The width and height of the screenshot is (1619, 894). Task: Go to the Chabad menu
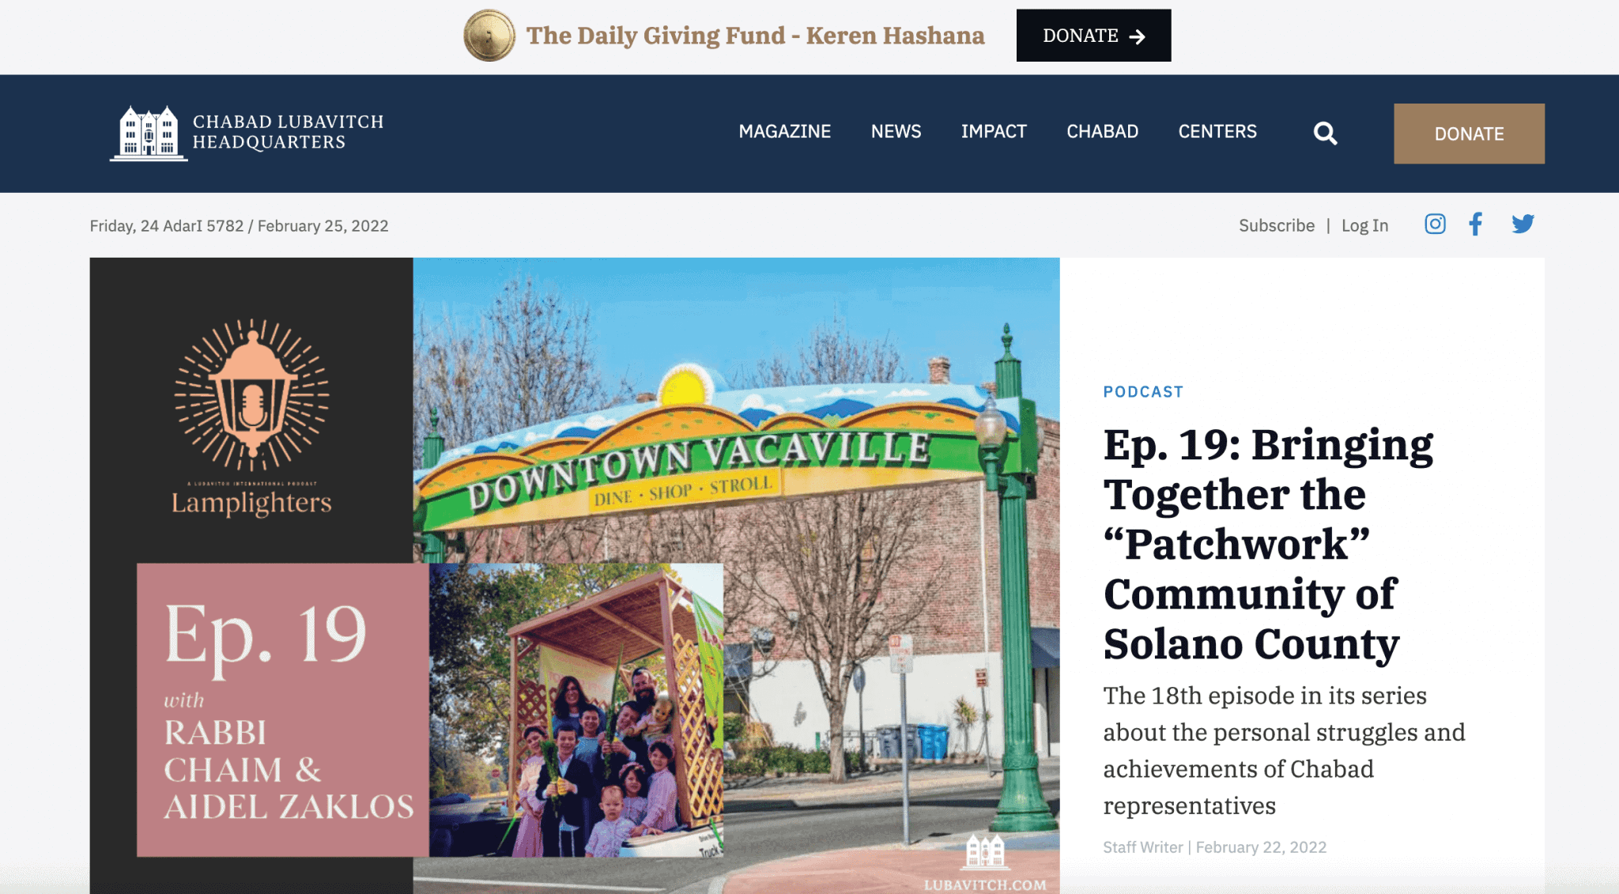1102,131
